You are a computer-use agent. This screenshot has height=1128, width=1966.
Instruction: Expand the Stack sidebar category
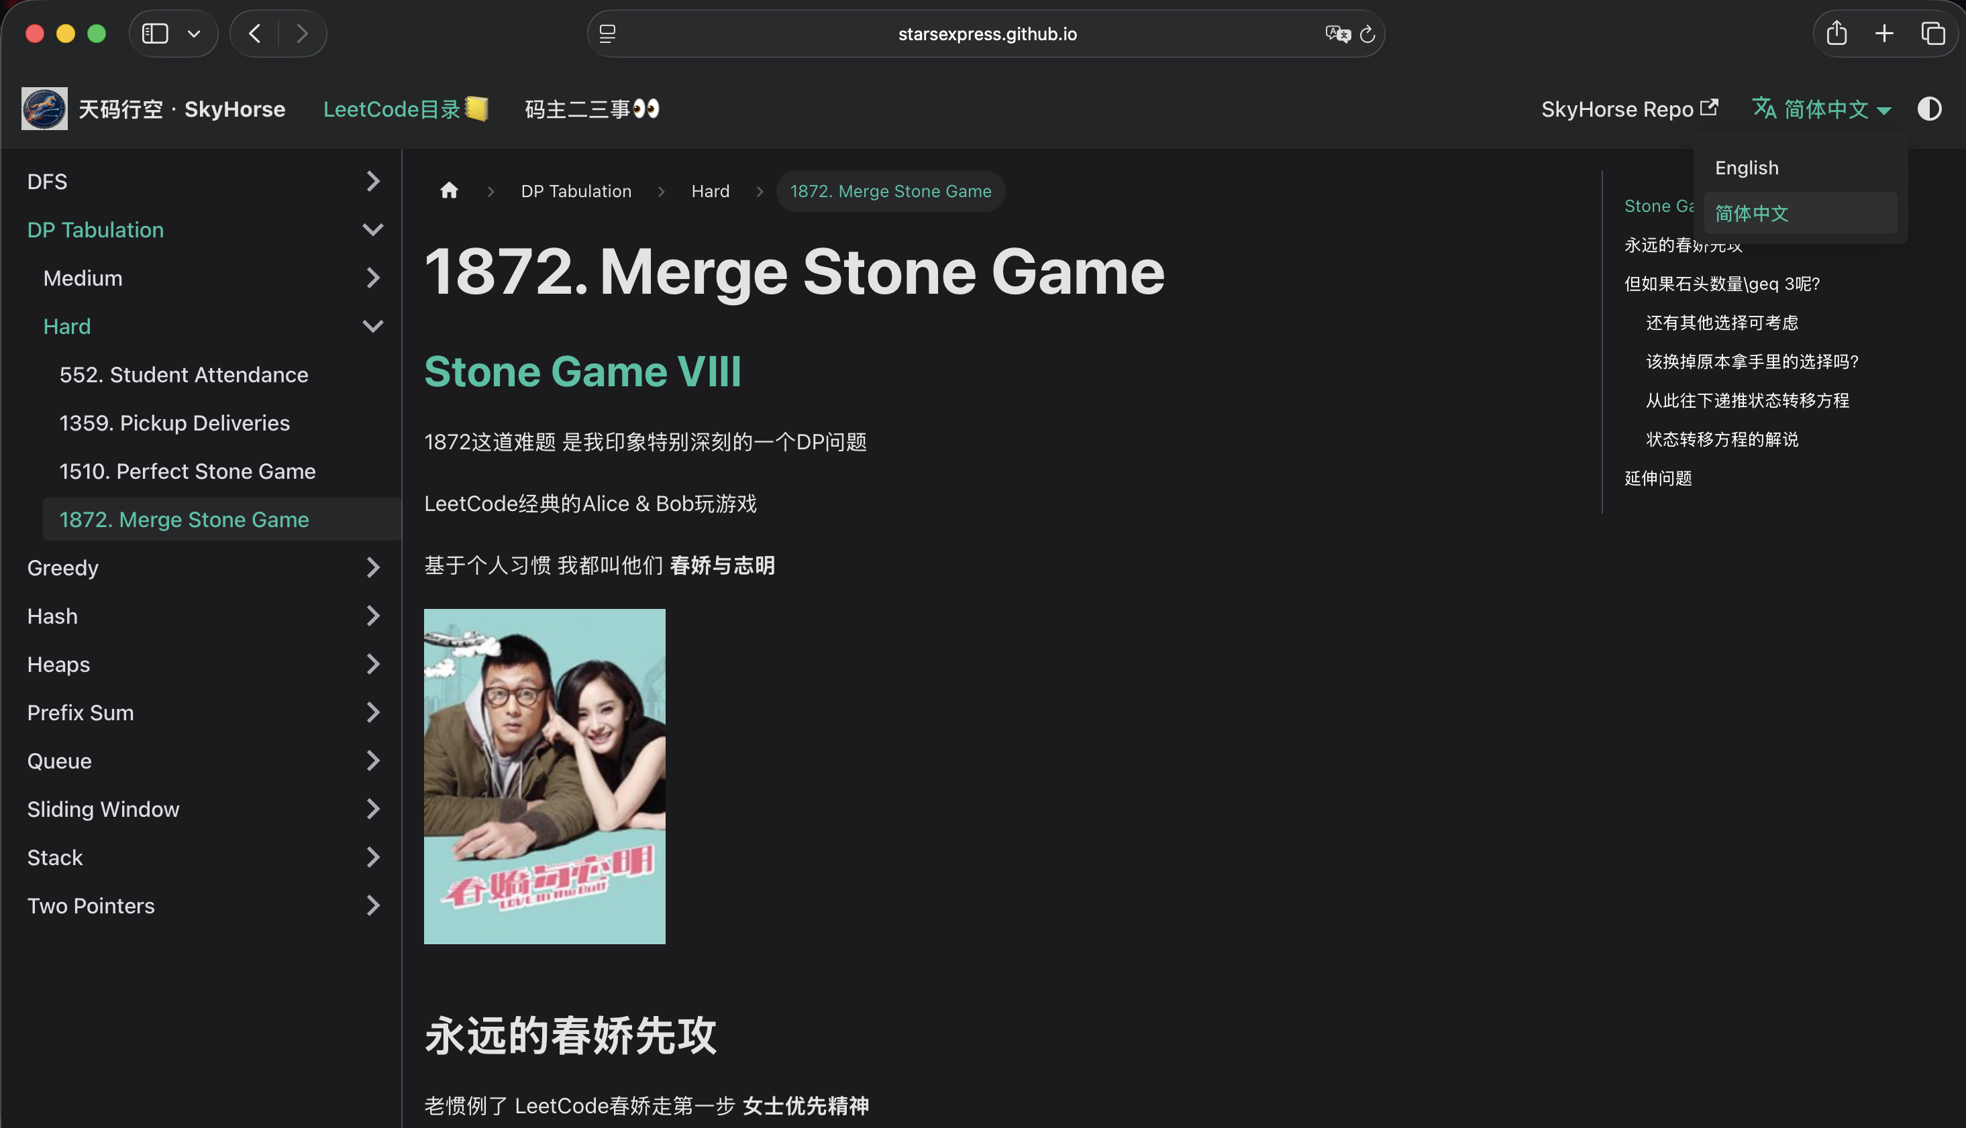coord(373,858)
